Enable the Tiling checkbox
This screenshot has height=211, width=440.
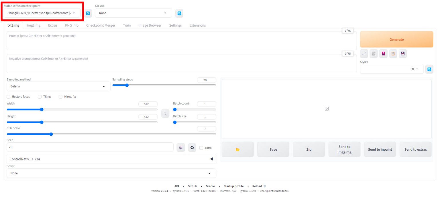coord(40,97)
